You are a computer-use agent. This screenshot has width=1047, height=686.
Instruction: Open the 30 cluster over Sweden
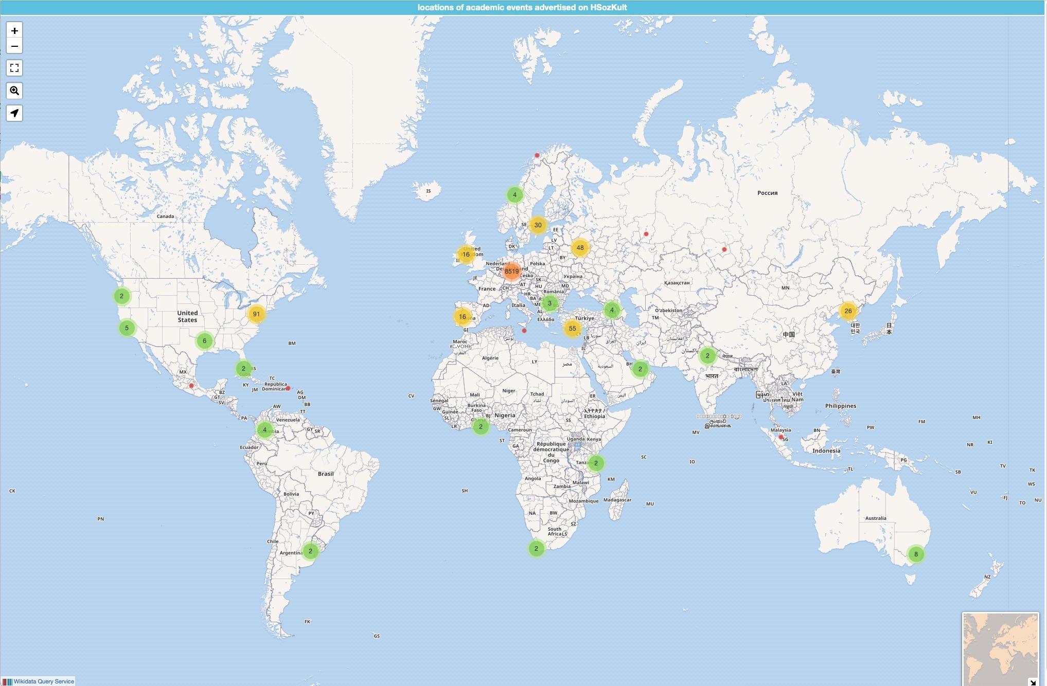click(x=538, y=225)
